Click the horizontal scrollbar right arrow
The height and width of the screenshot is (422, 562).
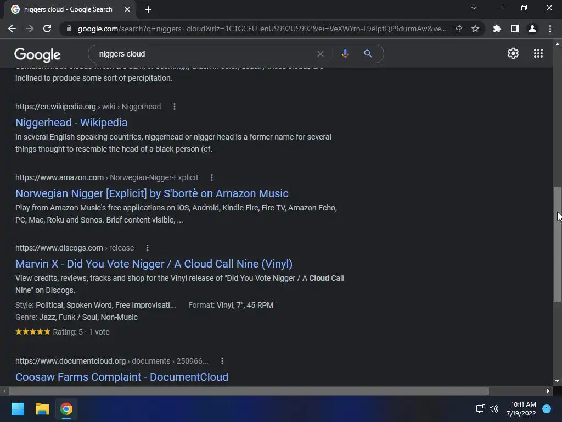548,391
